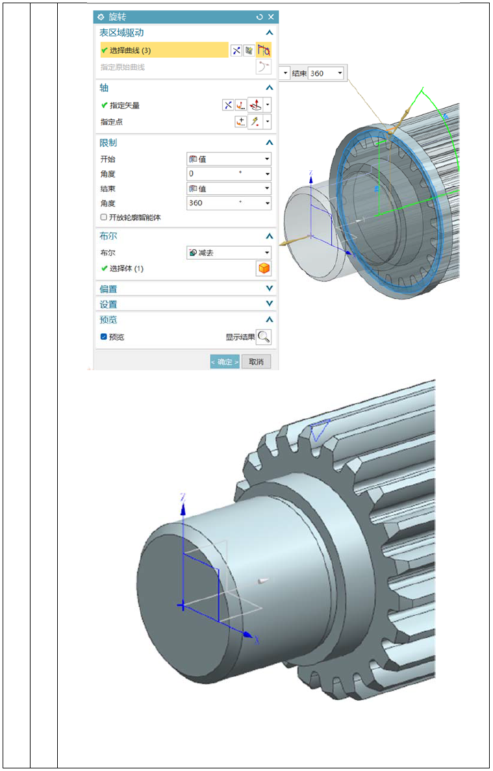The width and height of the screenshot is (493, 771).
Task: Expand the 偏置 section
Action: [269, 288]
